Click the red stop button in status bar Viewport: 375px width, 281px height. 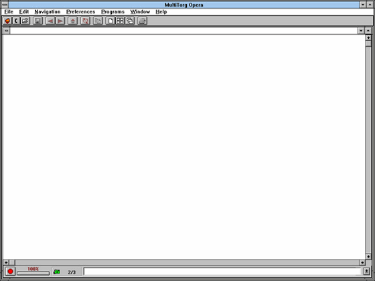tap(10, 272)
